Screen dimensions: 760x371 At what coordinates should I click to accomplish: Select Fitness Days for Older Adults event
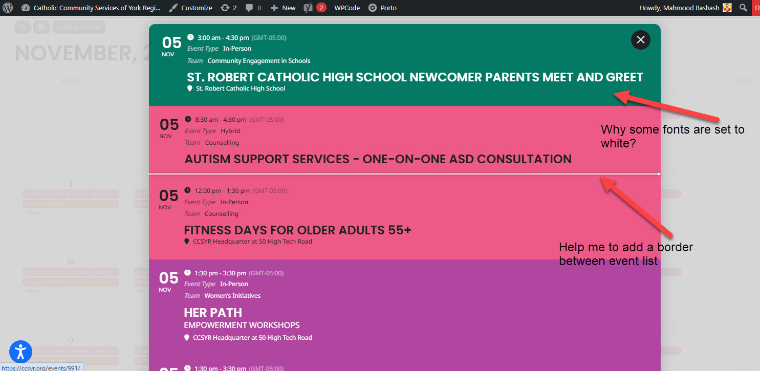[x=297, y=230]
